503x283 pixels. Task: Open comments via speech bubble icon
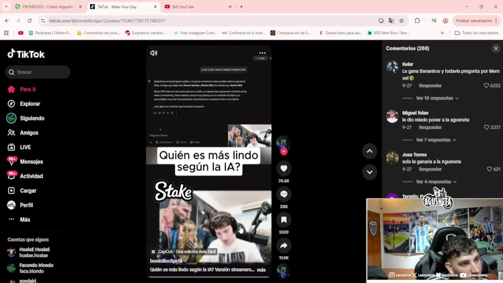(284, 194)
